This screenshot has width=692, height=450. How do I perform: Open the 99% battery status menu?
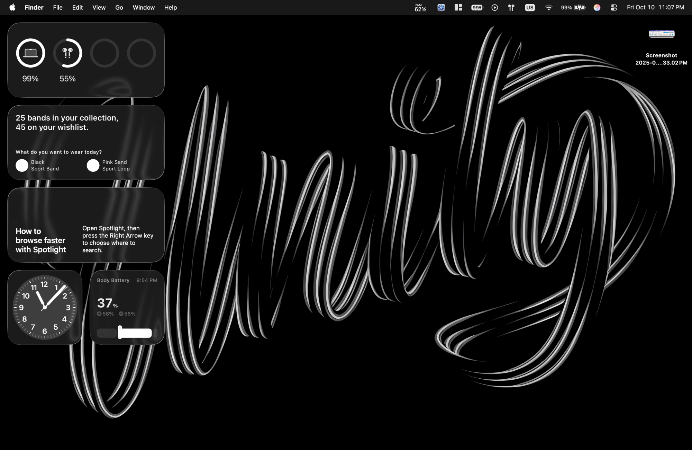tap(573, 7)
